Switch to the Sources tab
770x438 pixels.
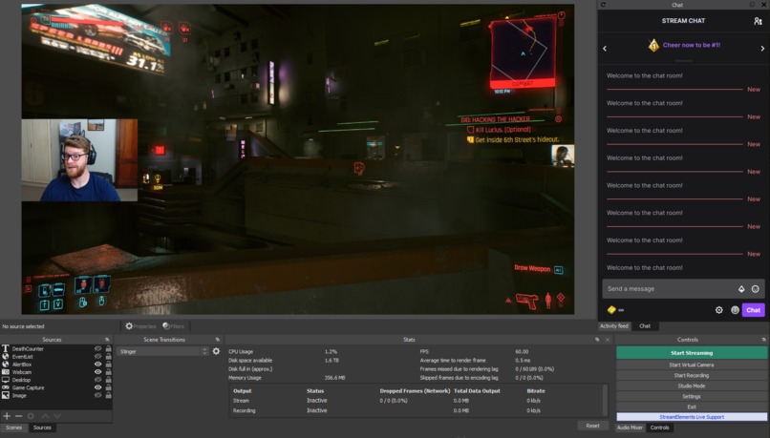coord(42,428)
